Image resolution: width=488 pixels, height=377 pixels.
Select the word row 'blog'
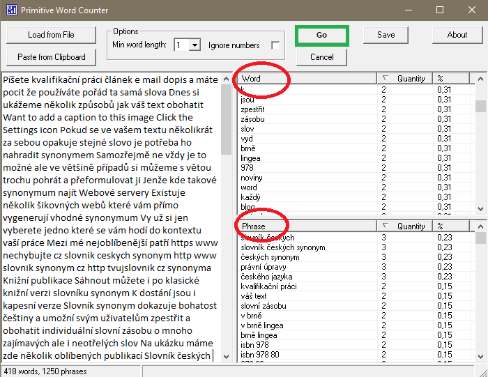coord(355,207)
